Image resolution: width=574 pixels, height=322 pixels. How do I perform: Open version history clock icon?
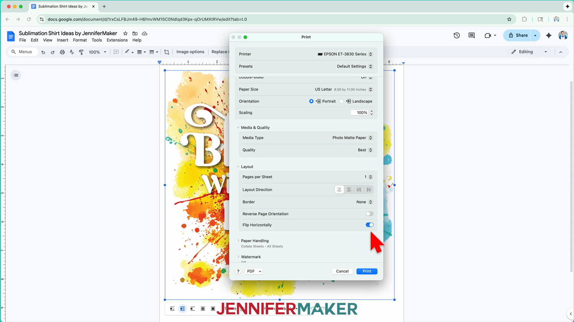tap(457, 36)
